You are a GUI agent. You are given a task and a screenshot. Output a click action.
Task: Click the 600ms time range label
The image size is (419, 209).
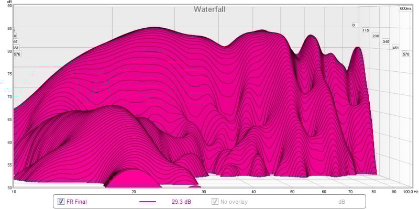pyautogui.click(x=405, y=8)
